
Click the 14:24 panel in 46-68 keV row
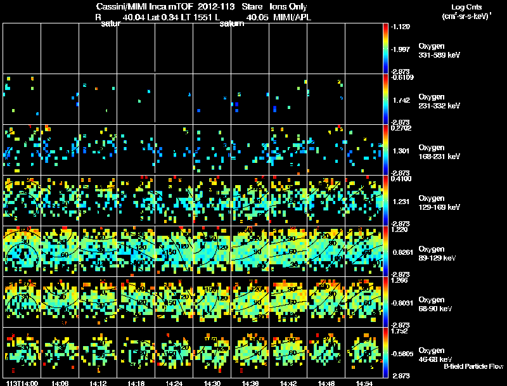pos(174,352)
